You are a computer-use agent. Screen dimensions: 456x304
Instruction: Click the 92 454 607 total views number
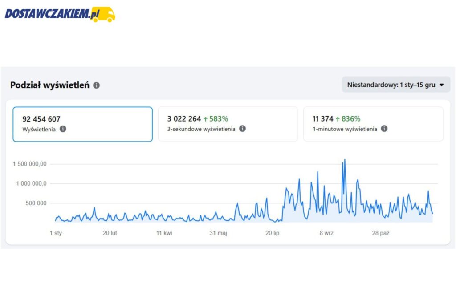click(41, 119)
